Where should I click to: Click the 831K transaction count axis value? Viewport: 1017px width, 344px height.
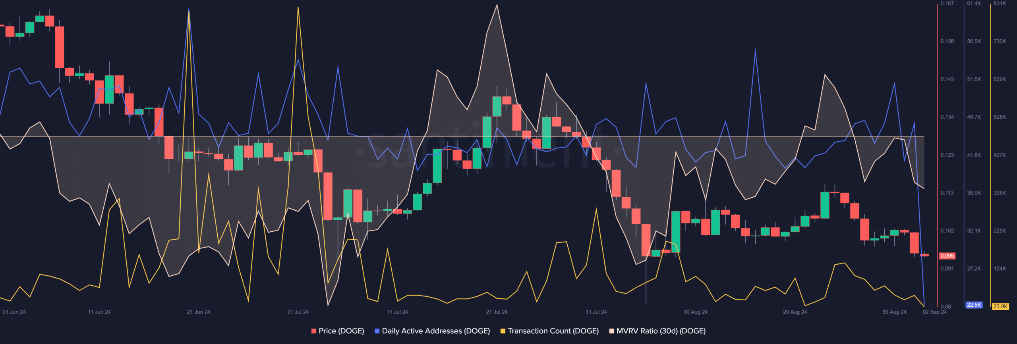[x=1000, y=4]
